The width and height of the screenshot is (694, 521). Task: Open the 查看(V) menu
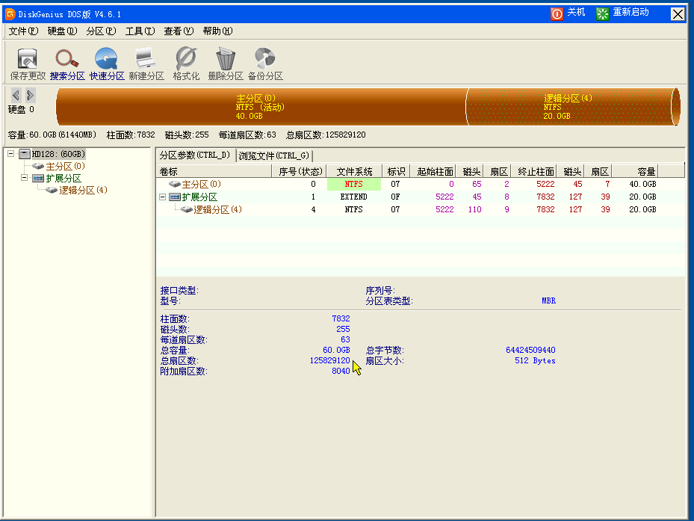(x=179, y=31)
